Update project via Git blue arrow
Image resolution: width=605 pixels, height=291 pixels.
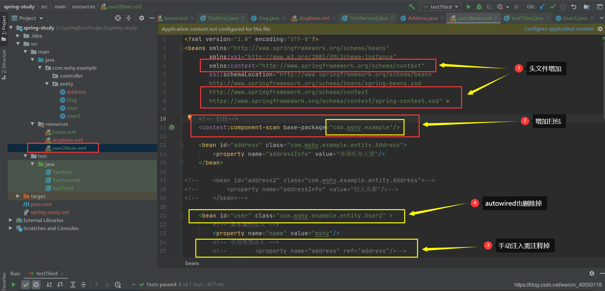542,7
